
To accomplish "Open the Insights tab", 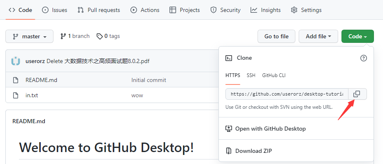I will coord(265,10).
